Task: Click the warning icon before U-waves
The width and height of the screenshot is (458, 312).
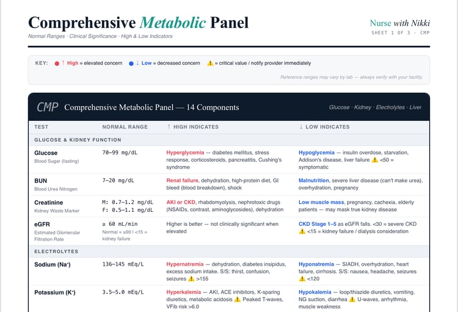Action: tap(352, 299)
